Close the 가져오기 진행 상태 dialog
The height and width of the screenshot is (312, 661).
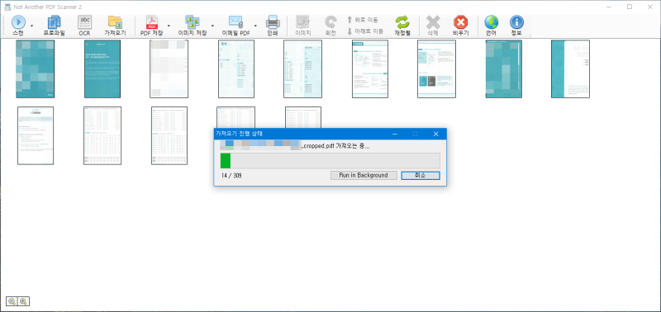[x=436, y=134]
